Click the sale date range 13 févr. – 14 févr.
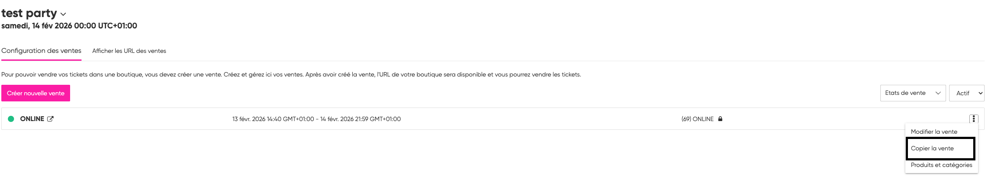 pyautogui.click(x=316, y=119)
